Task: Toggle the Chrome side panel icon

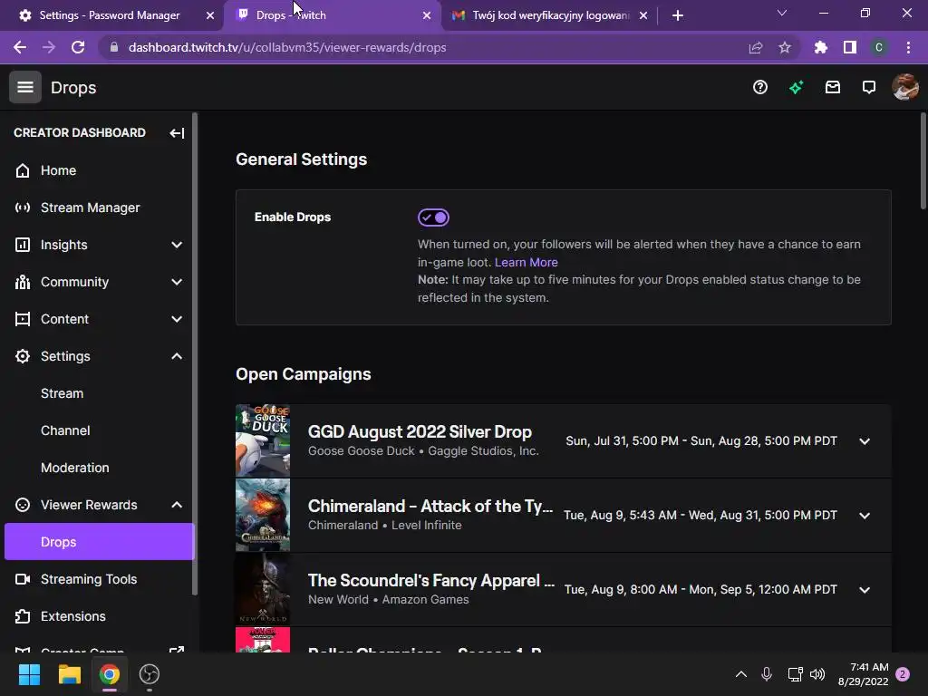Action: click(850, 47)
